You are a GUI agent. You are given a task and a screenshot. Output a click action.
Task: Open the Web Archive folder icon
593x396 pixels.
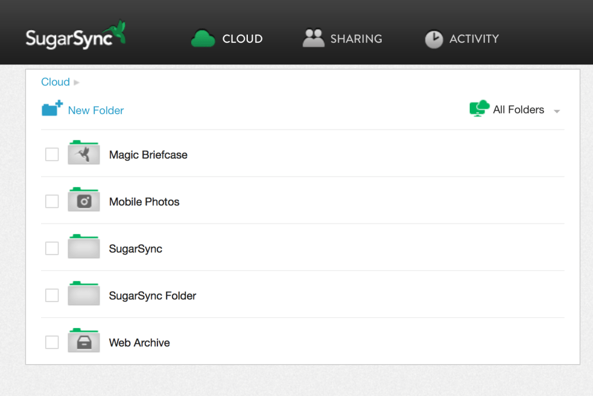click(84, 341)
